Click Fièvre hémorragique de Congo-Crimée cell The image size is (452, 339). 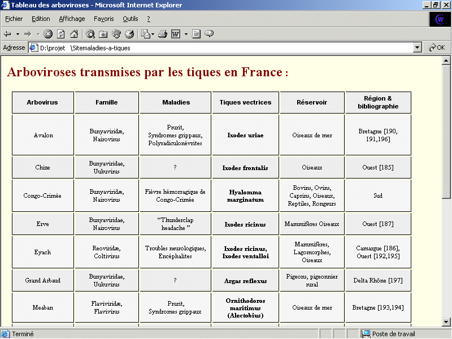176,195
